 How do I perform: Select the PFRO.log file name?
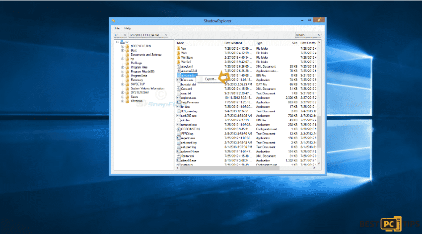pos(187,134)
